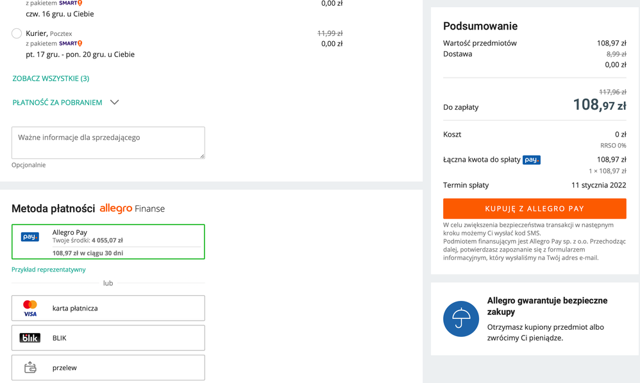The image size is (640, 383).
Task: Open Przykład reprezentatywny link
Action: (x=49, y=269)
